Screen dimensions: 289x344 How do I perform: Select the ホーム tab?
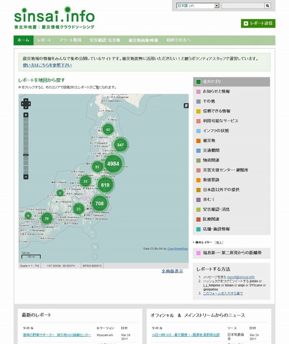(x=23, y=40)
